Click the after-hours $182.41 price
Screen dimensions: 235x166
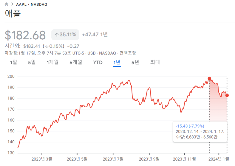click(32, 46)
